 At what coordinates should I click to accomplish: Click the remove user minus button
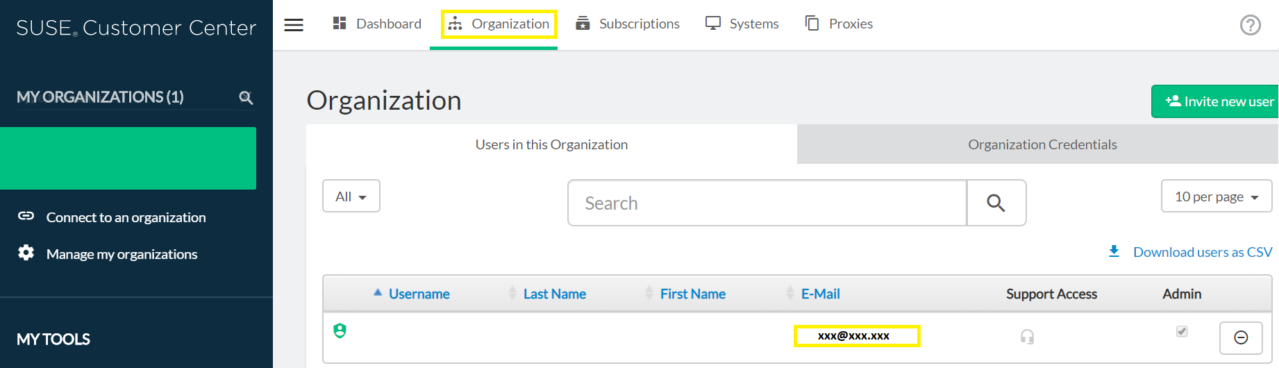(1241, 337)
